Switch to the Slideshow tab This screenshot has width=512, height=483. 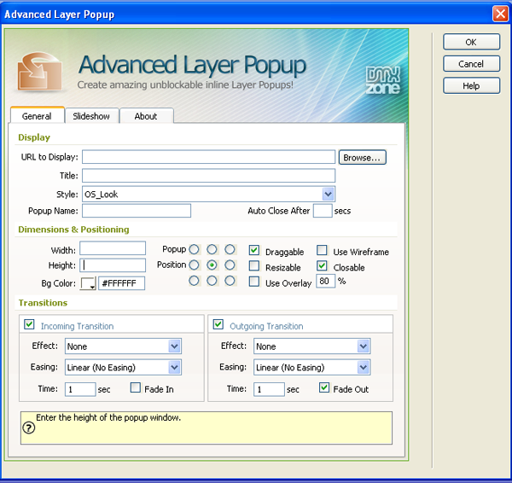tap(90, 116)
